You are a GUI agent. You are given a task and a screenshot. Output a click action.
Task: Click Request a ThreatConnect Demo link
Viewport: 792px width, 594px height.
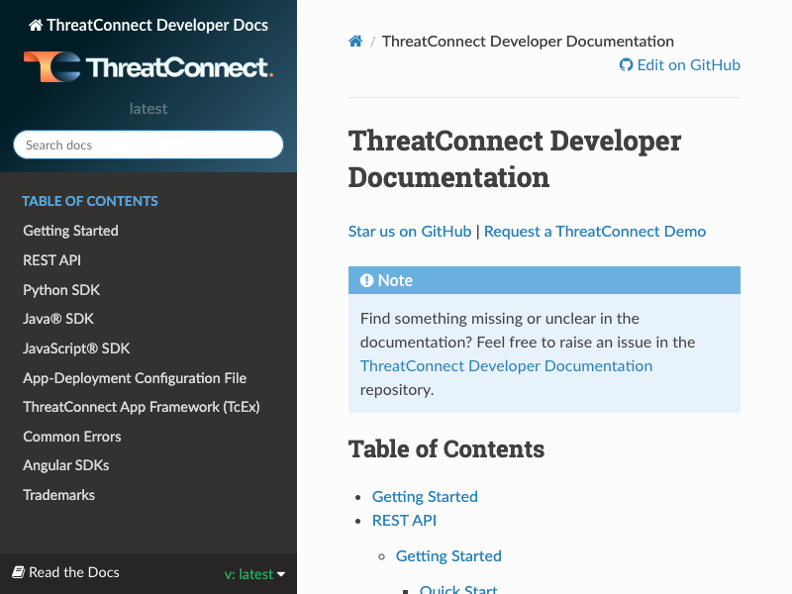(x=595, y=232)
